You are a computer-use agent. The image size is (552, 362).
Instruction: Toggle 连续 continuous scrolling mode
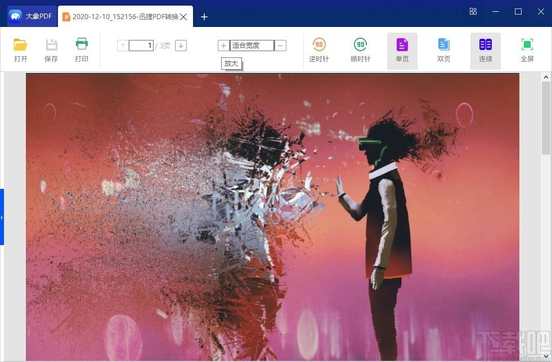(486, 51)
